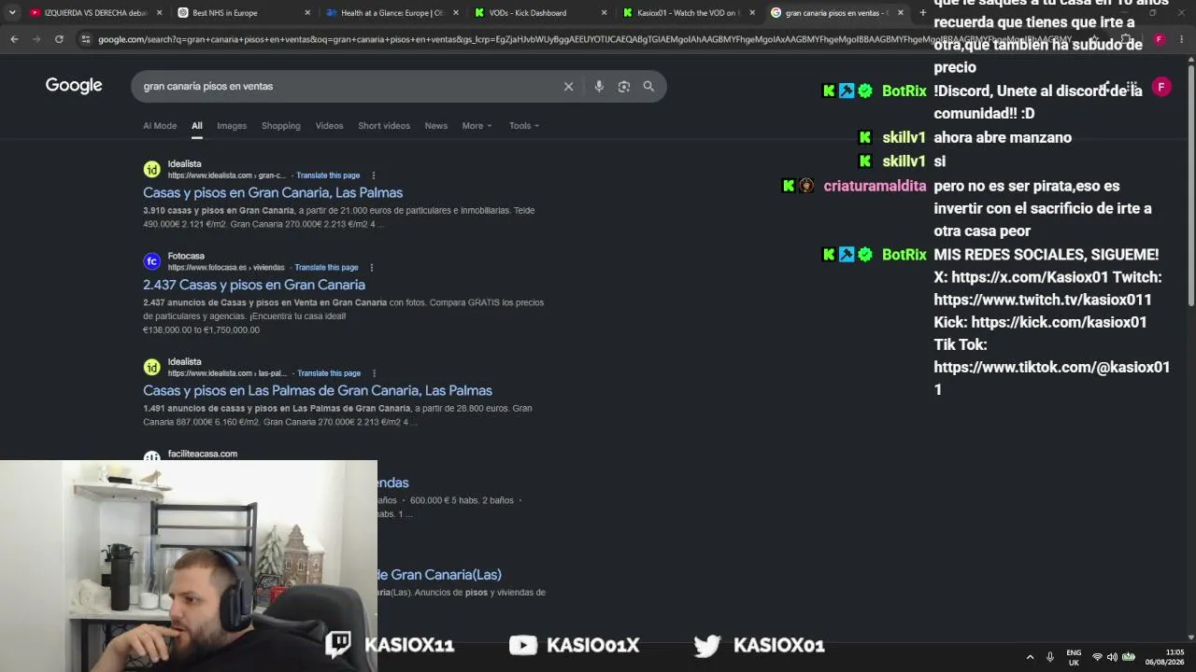Screen dimensions: 1196x672
Task: Open options for first Idealista result
Action: (373, 175)
